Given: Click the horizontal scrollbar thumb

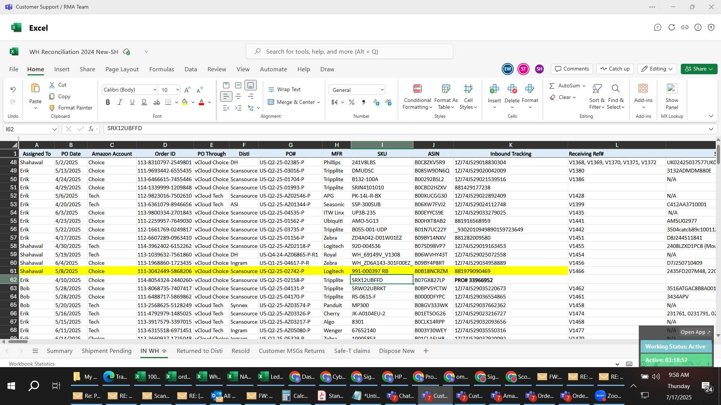Looking at the screenshot, I should pyautogui.click(x=18, y=342).
